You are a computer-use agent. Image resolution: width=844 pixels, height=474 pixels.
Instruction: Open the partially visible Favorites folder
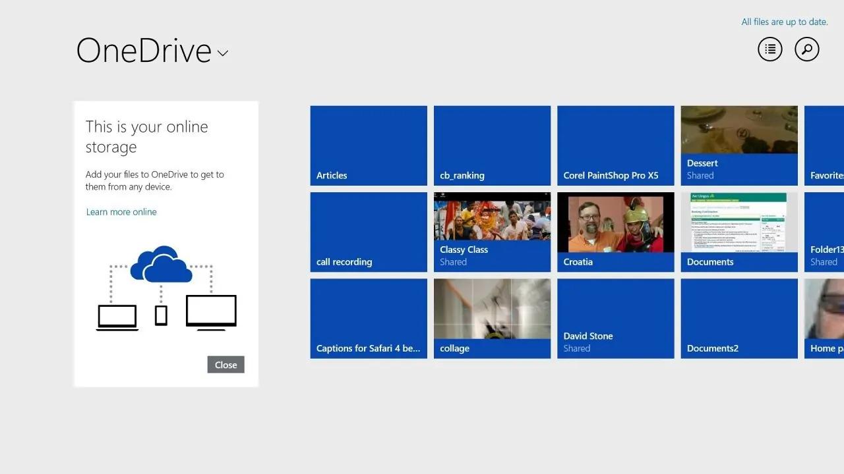[x=824, y=145]
